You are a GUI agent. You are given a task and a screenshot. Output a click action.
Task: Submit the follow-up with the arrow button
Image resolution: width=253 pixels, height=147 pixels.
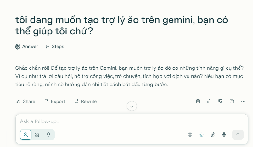click(238, 135)
